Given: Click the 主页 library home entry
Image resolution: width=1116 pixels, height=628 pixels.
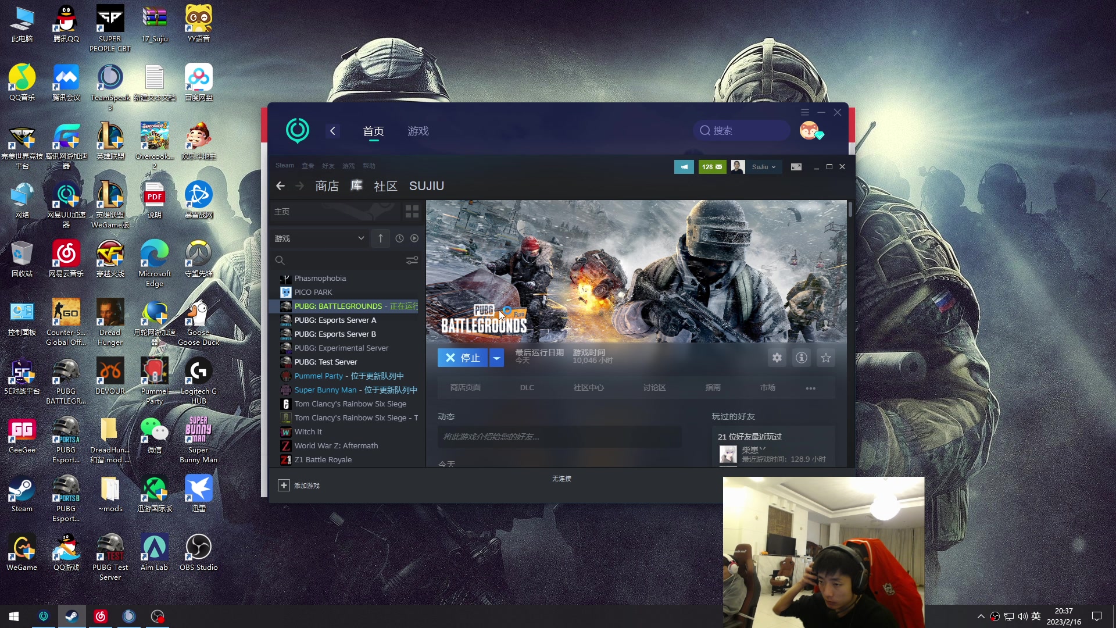Looking at the screenshot, I should [336, 212].
